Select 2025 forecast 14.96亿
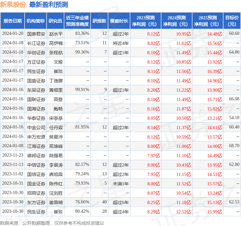241x226 pixels. (214, 81)
